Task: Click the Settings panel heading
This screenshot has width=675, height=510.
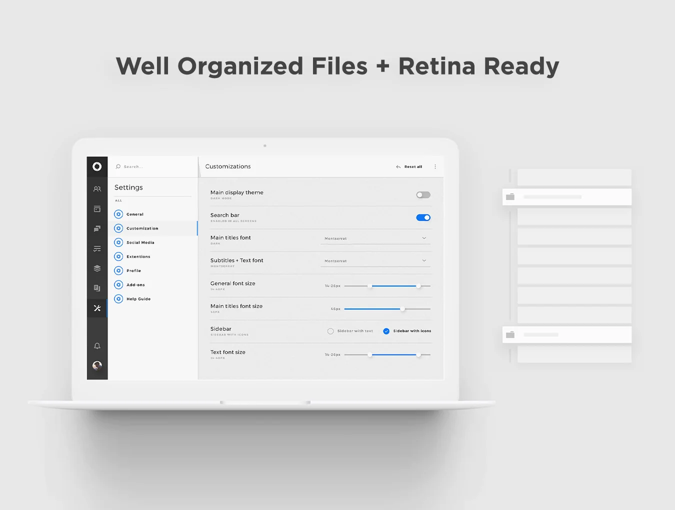Action: coord(128,187)
